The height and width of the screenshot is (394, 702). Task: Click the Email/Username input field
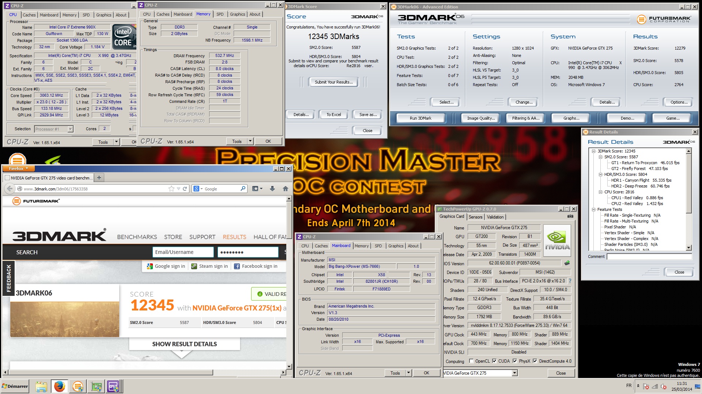(x=183, y=252)
